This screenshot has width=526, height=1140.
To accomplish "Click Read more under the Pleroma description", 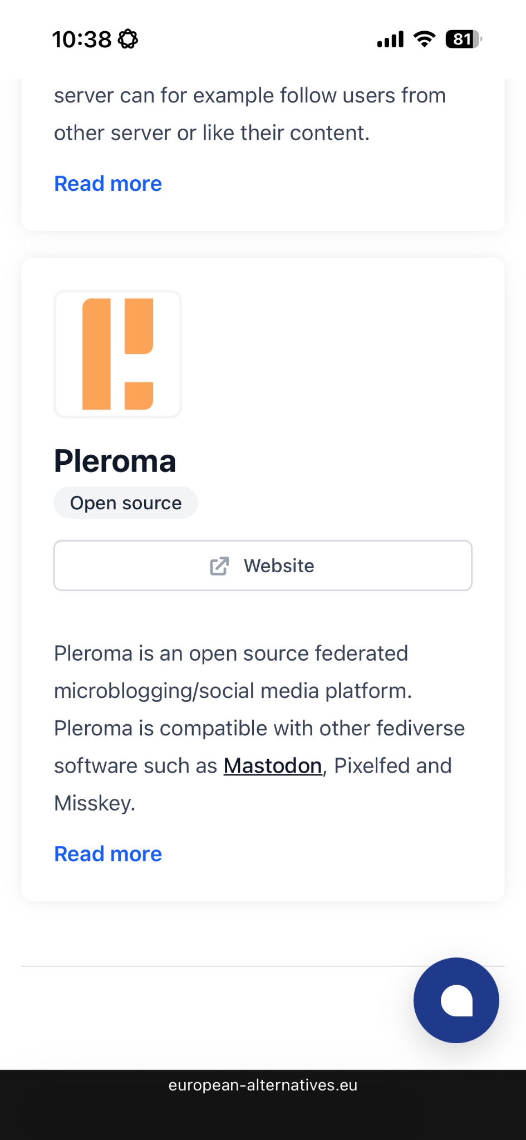I will tap(108, 854).
